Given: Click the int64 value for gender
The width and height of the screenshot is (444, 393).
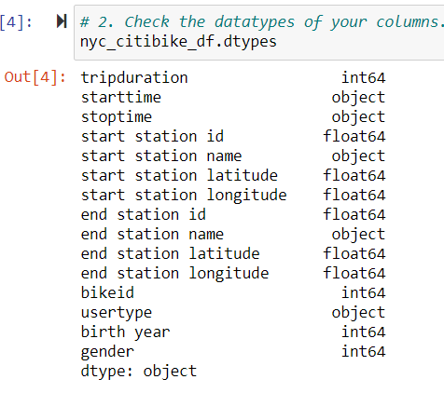Looking at the screenshot, I should [x=364, y=351].
